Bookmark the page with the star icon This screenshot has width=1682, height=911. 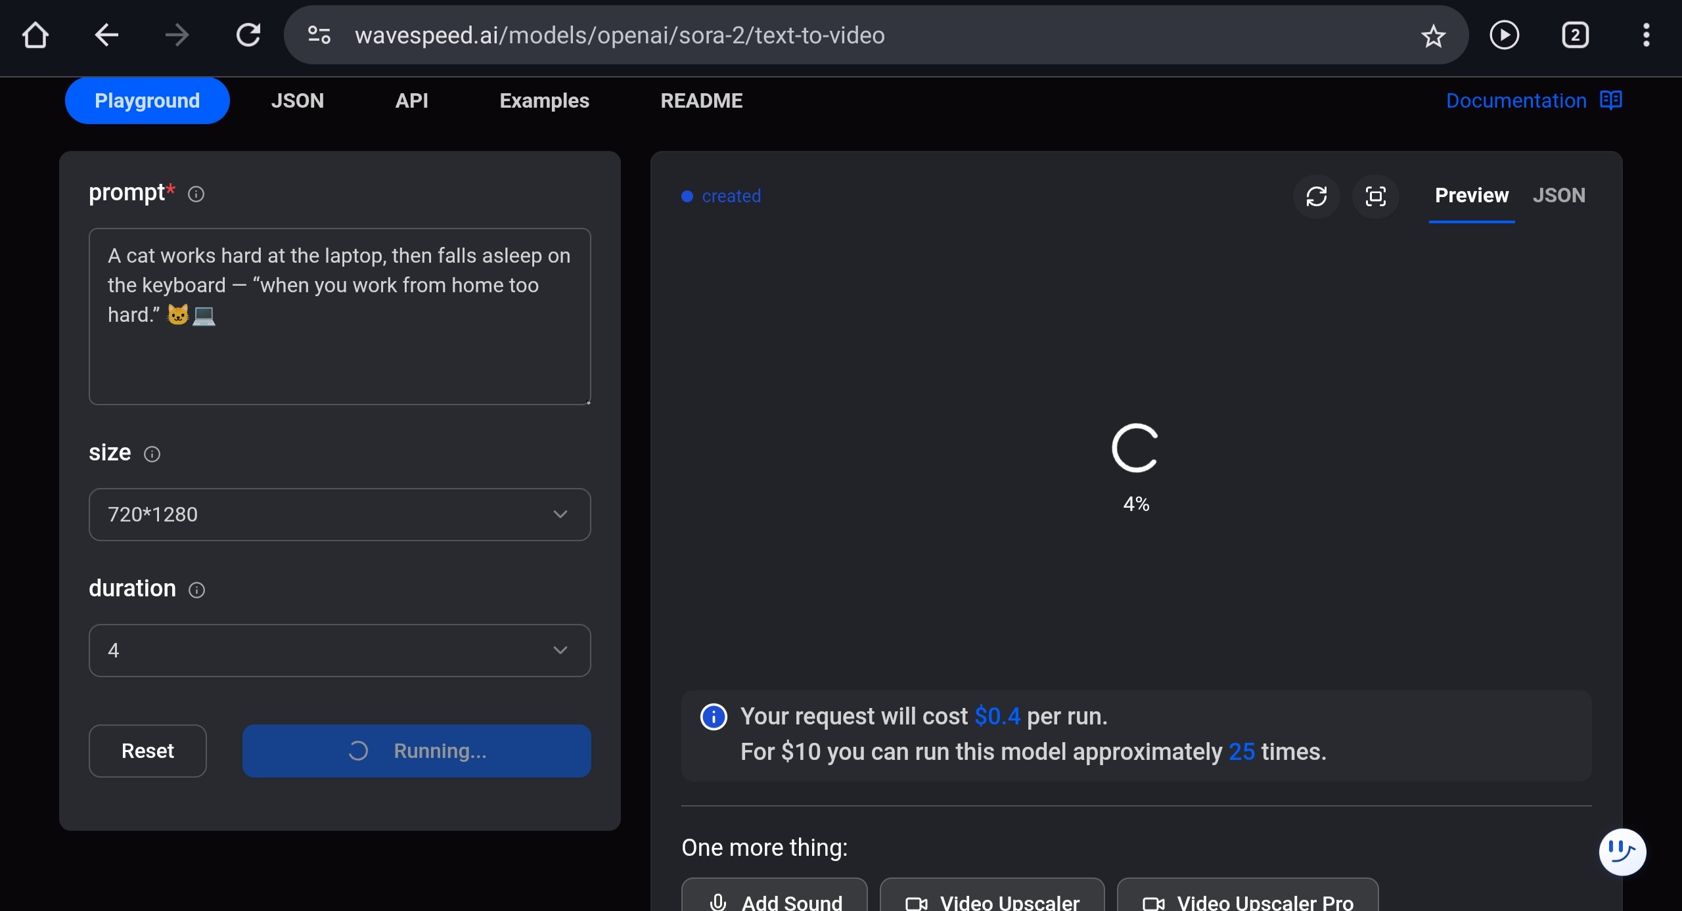click(x=1433, y=35)
